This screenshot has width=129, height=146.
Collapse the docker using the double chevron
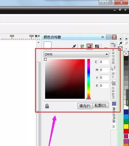tap(103, 37)
